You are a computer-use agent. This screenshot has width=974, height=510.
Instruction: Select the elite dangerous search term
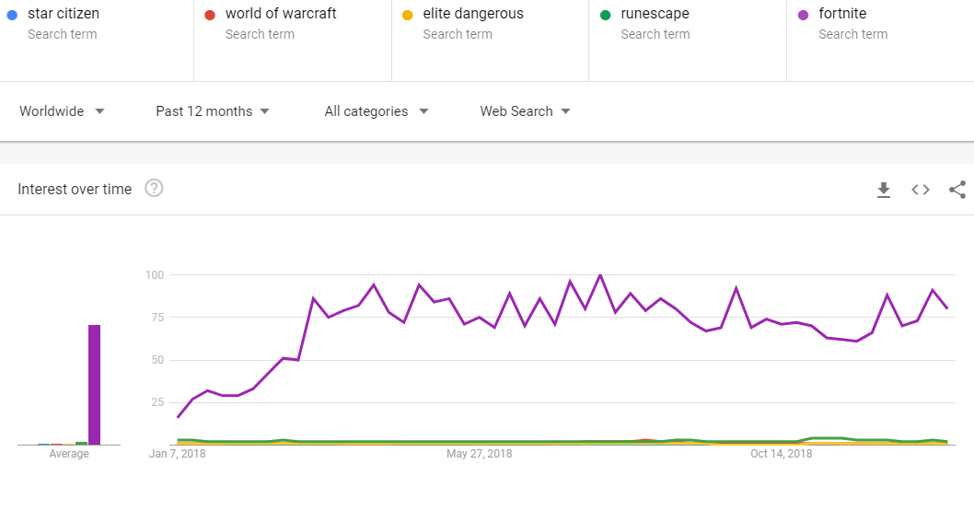[x=490, y=41]
